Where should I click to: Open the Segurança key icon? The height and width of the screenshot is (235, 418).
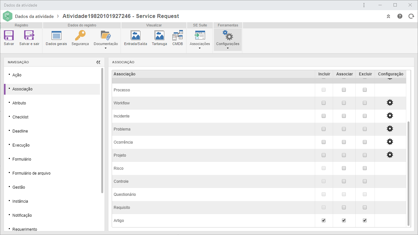80,35
